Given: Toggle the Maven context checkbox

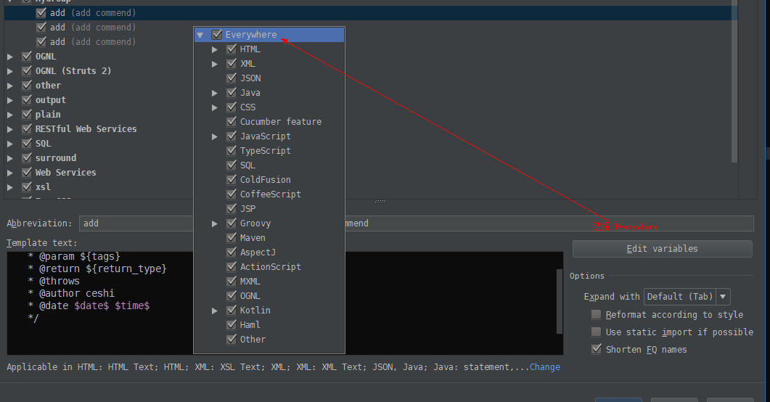Looking at the screenshot, I should (x=232, y=237).
